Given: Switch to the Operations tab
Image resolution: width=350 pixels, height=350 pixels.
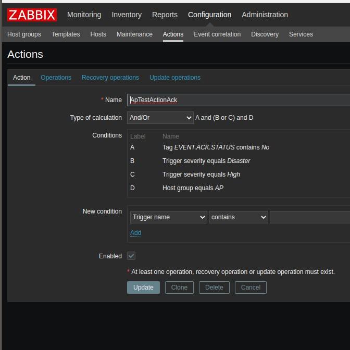Looking at the screenshot, I should [x=56, y=78].
